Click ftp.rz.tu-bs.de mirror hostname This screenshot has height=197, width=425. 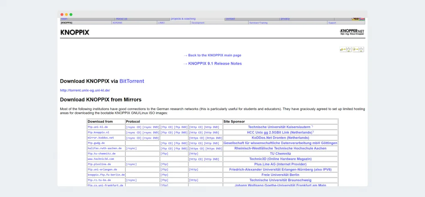tap(99, 180)
